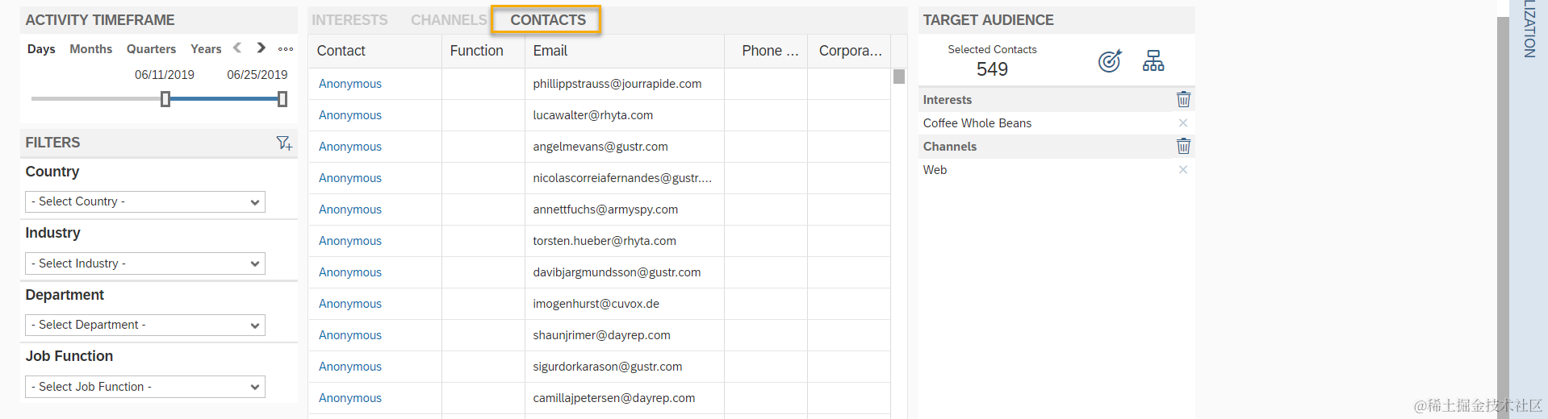The image size is (1548, 419).
Task: Switch to the Channels tab
Action: tap(449, 20)
